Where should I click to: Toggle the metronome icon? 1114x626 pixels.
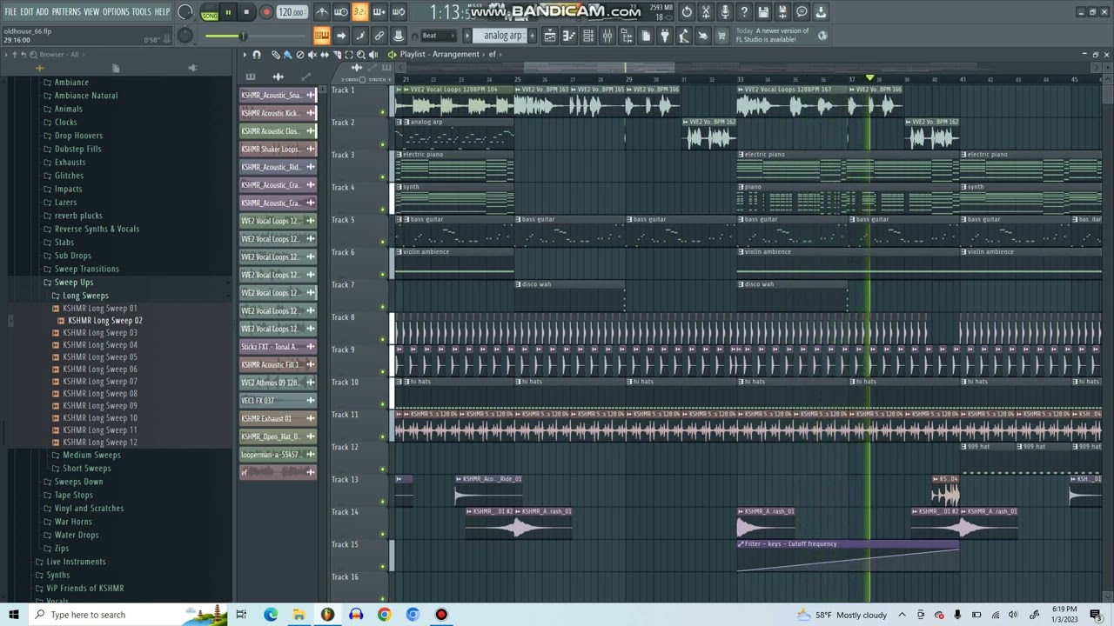click(x=322, y=12)
